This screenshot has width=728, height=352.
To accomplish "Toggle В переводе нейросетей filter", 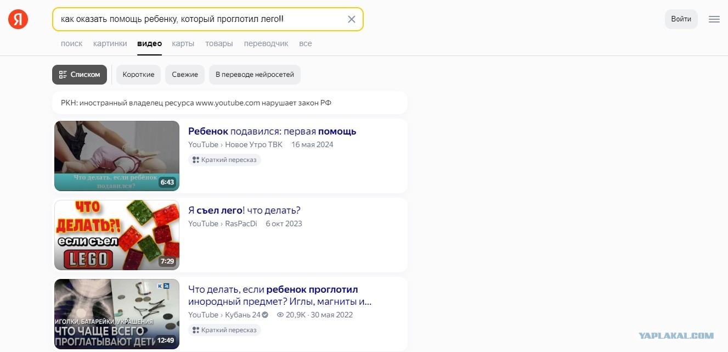I will (255, 75).
